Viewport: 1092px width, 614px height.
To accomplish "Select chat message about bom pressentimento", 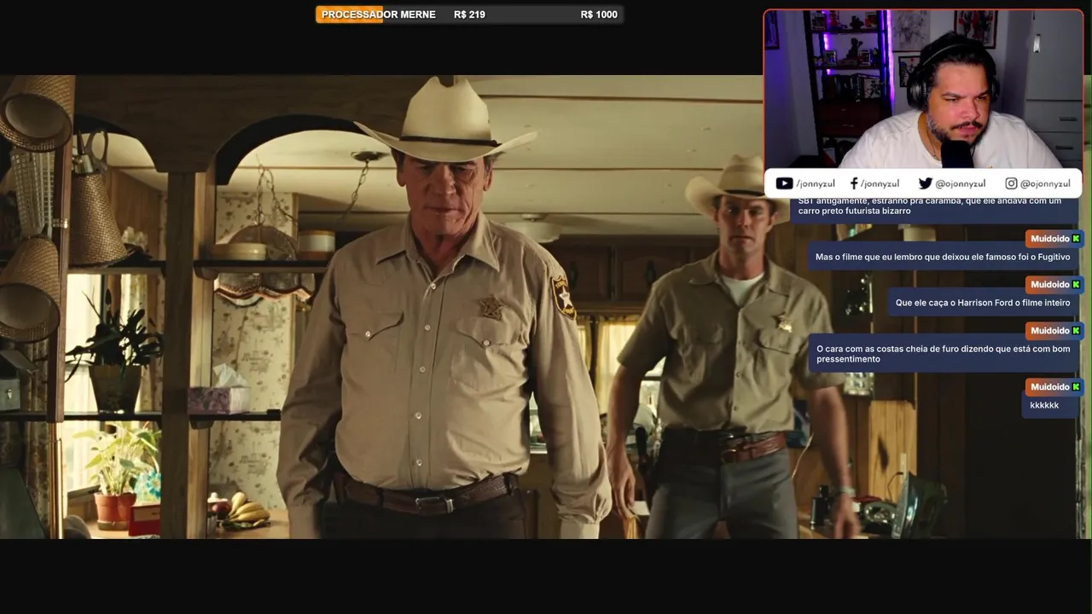I will pyautogui.click(x=943, y=354).
